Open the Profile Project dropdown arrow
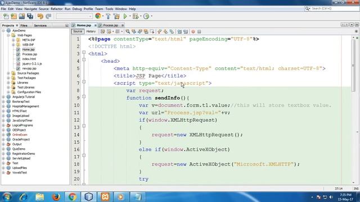The height and width of the screenshot is (202, 360). 151,16
